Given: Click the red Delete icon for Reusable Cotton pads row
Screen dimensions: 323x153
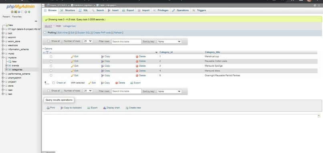Looking at the screenshot, I should (137, 61).
